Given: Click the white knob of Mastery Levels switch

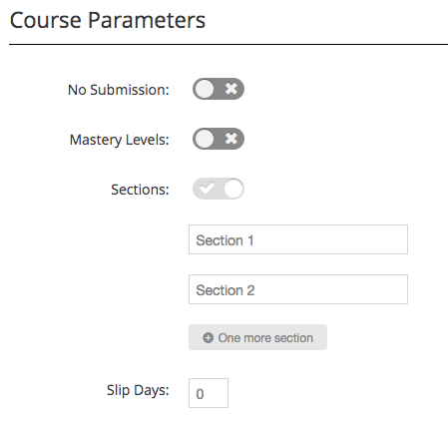Looking at the screenshot, I should 205,139.
